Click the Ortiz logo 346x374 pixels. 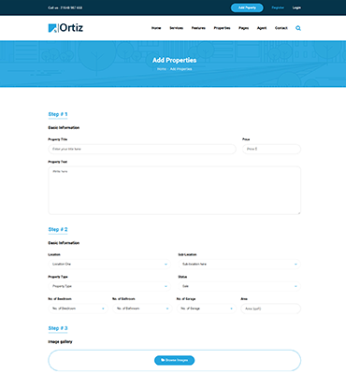pyautogui.click(x=65, y=28)
